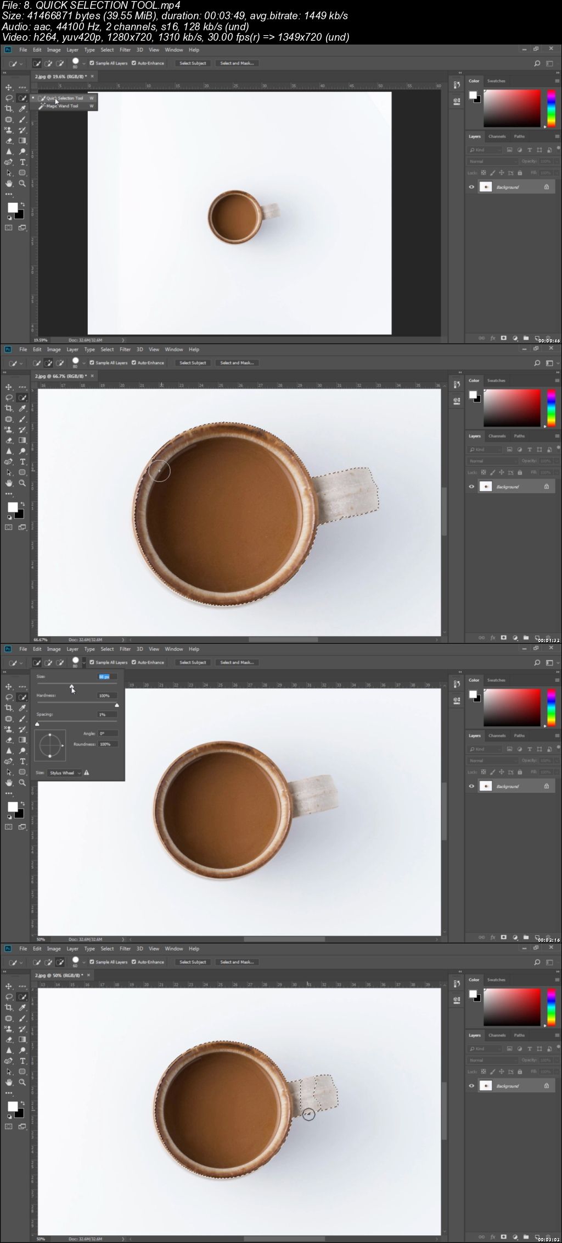Select the Rectangle shape tool in the brush popup frame
The image size is (562, 1243).
(23, 772)
